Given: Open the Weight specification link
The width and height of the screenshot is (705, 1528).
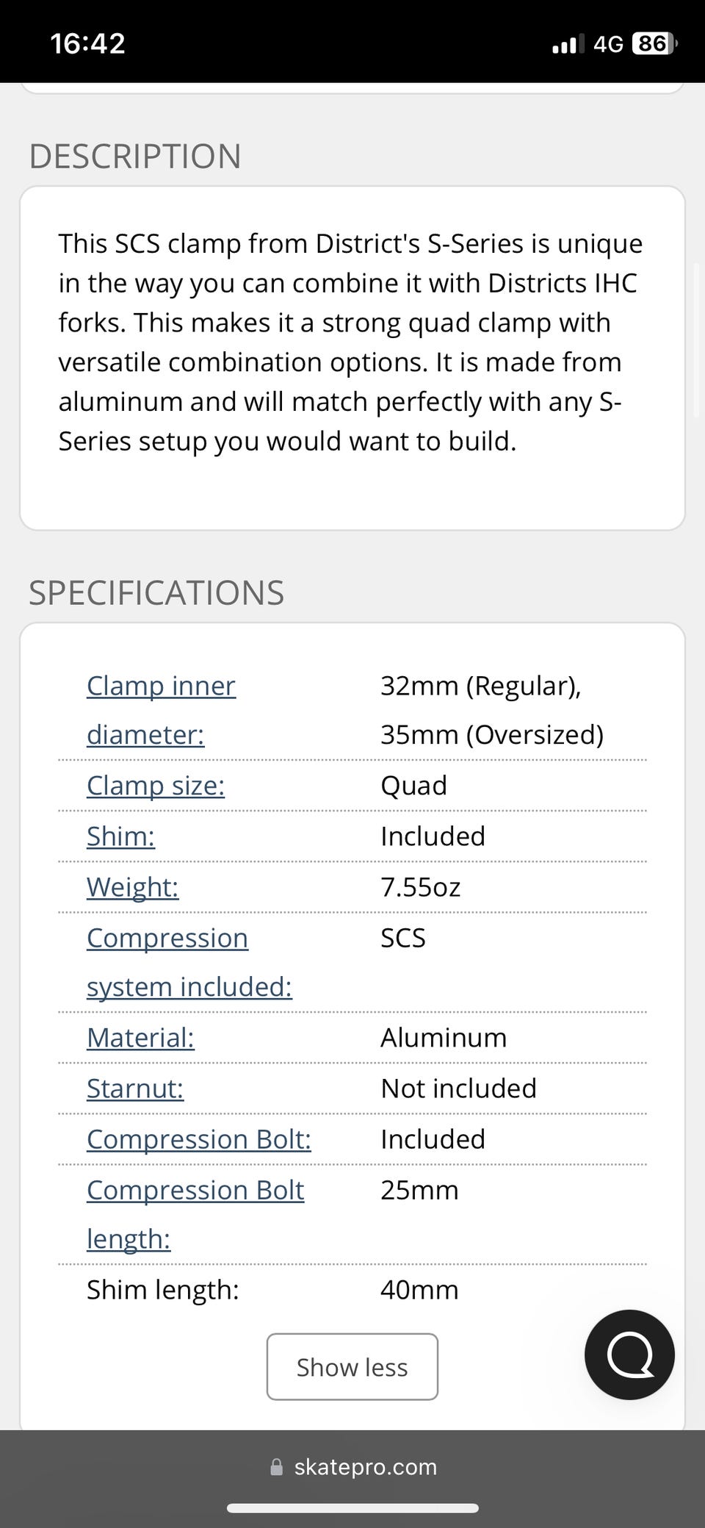Looking at the screenshot, I should (x=132, y=887).
